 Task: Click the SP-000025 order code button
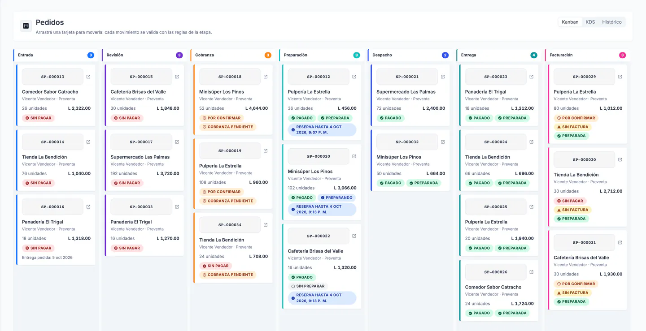point(496,207)
